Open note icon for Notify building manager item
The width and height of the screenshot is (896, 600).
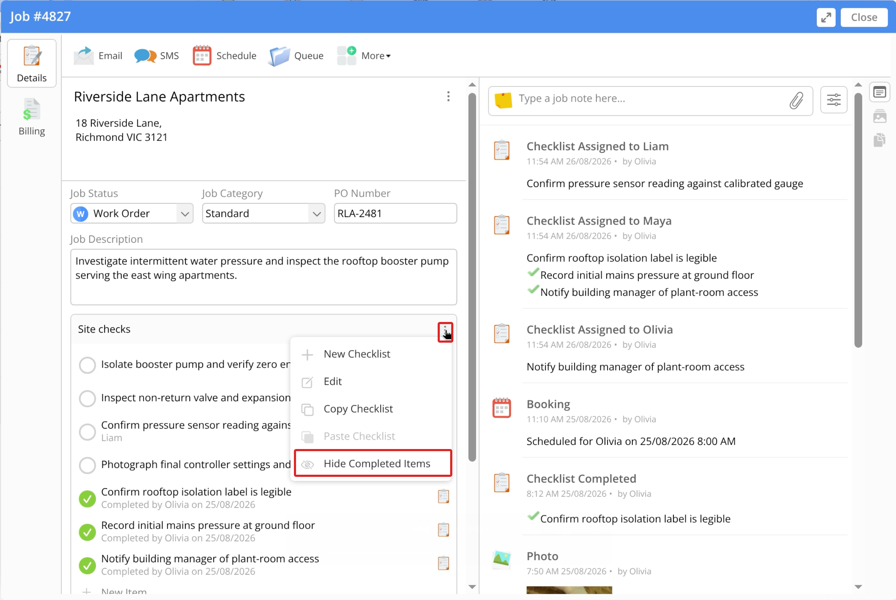coord(443,563)
